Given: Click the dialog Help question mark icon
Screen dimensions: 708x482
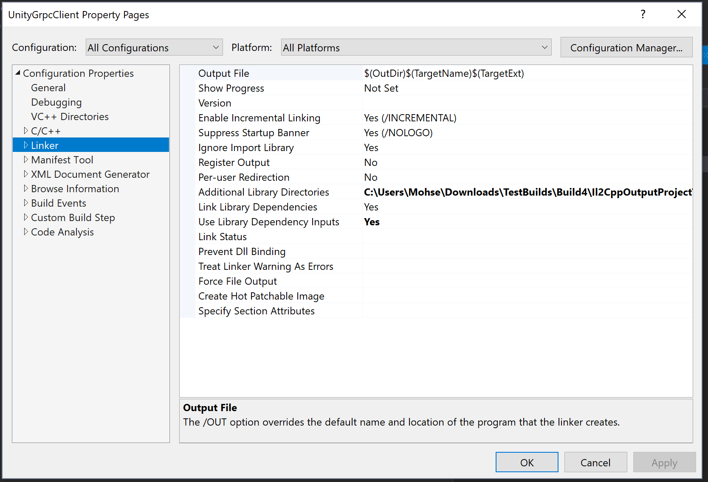Looking at the screenshot, I should [643, 14].
